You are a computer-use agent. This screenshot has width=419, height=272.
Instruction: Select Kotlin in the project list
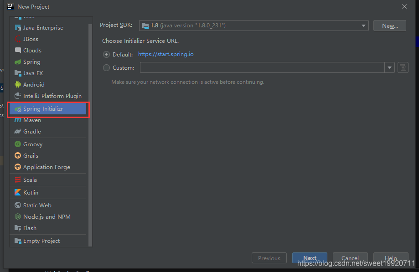coord(48,192)
